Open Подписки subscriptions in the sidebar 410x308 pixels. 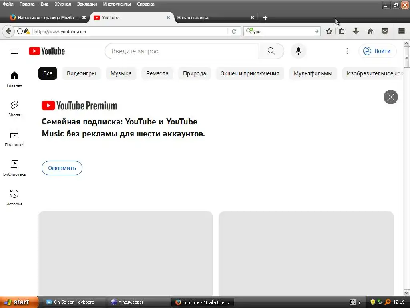14,138
